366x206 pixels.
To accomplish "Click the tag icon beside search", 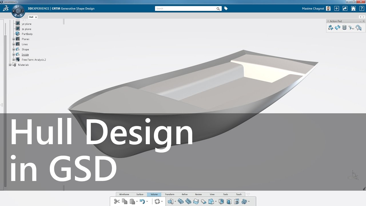I will [226, 9].
